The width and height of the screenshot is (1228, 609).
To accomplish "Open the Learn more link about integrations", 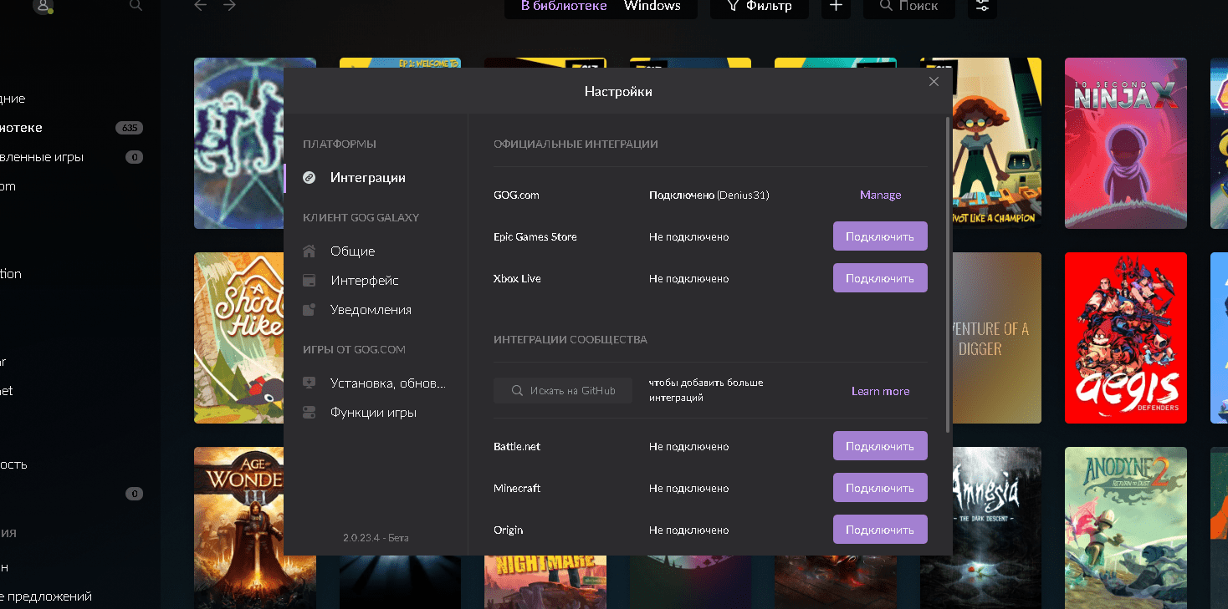I will pyautogui.click(x=880, y=390).
